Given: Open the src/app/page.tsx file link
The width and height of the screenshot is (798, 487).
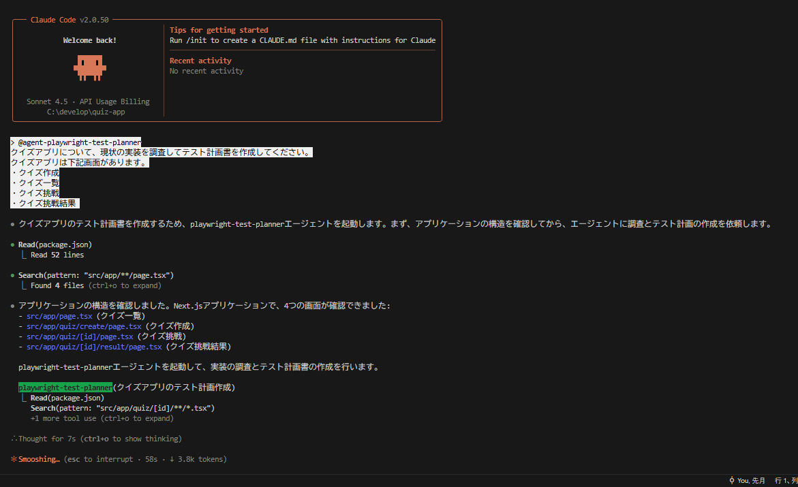Looking at the screenshot, I should (59, 317).
